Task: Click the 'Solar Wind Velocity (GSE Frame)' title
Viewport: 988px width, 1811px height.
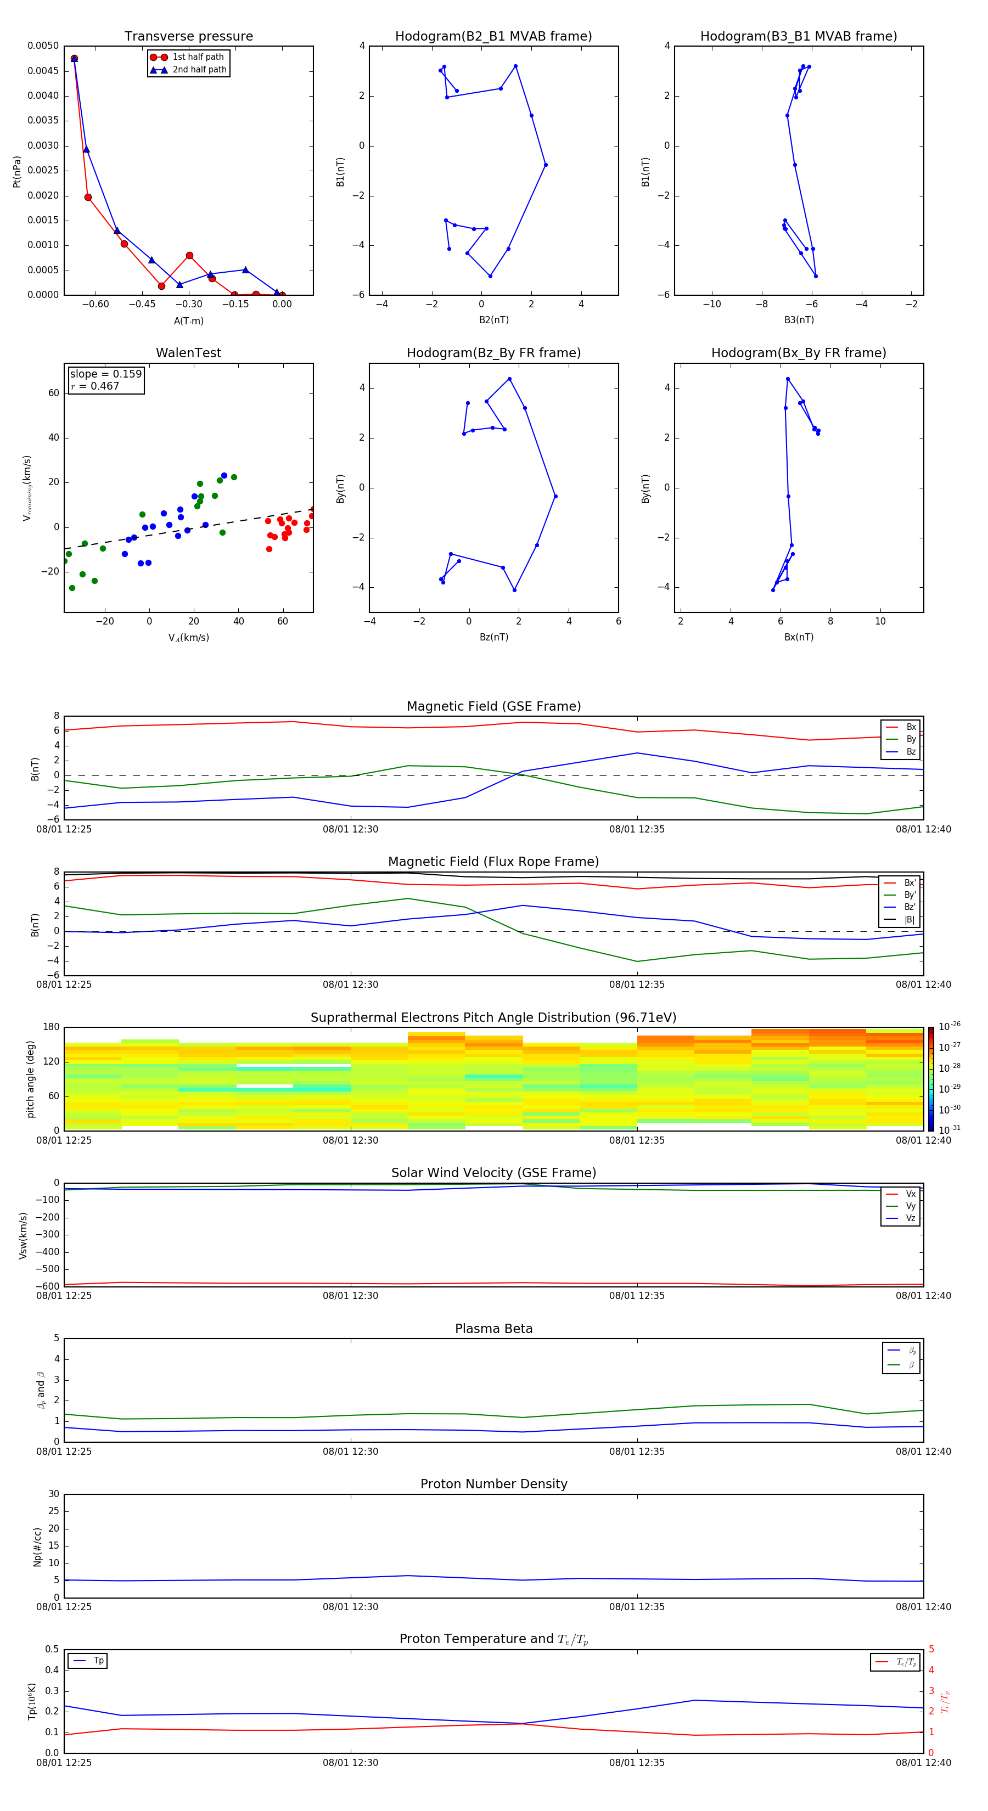Action: click(493, 1173)
